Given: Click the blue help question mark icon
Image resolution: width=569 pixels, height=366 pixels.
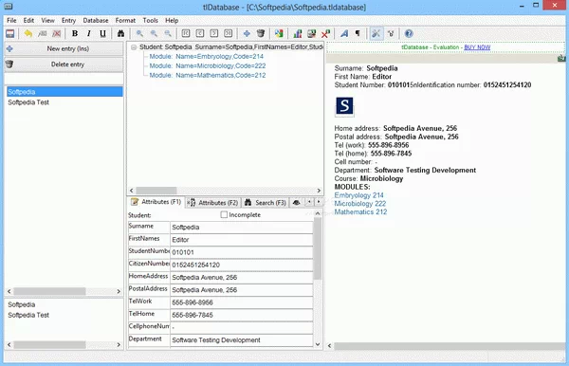Looking at the screenshot, I should 409,34.
